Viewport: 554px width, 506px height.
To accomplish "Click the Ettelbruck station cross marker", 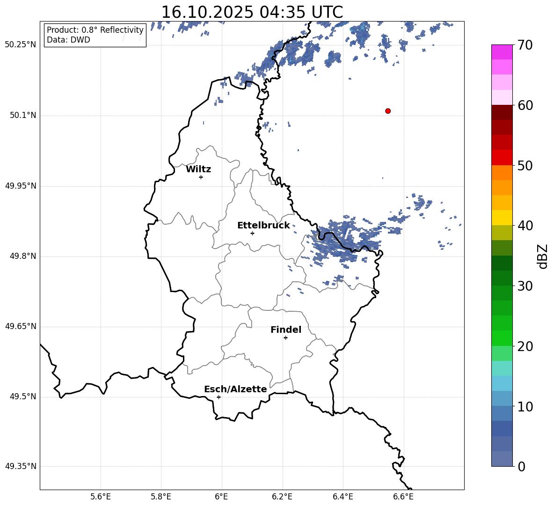I will pyautogui.click(x=252, y=233).
